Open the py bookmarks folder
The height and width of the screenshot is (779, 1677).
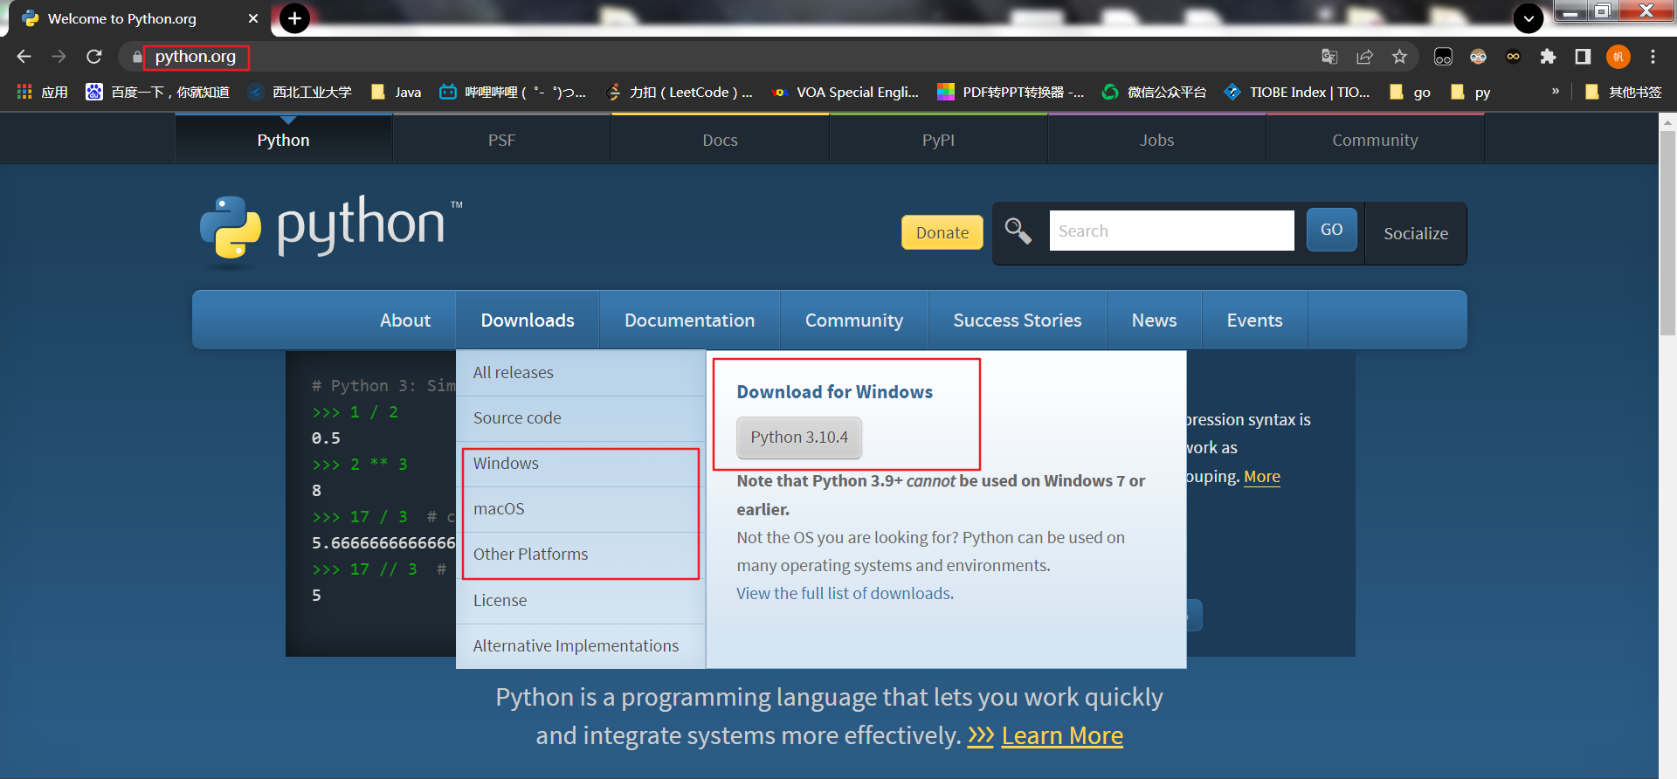pos(1471,92)
